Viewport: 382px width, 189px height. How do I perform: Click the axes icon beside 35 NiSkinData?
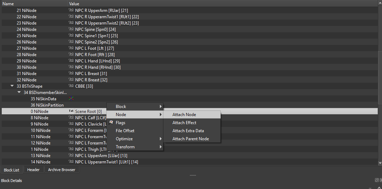[x=71, y=99]
